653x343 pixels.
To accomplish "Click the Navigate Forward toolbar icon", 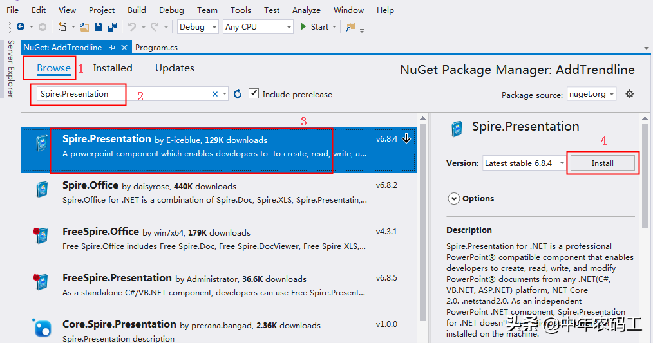I will click(x=43, y=27).
